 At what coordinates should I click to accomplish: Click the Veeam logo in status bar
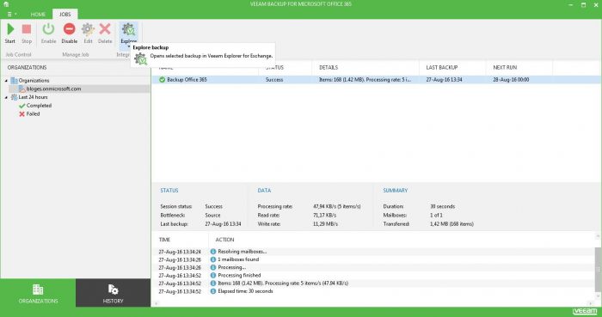click(585, 311)
